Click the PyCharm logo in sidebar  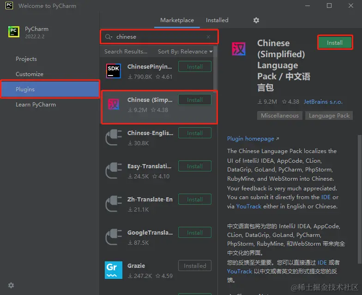(14, 31)
